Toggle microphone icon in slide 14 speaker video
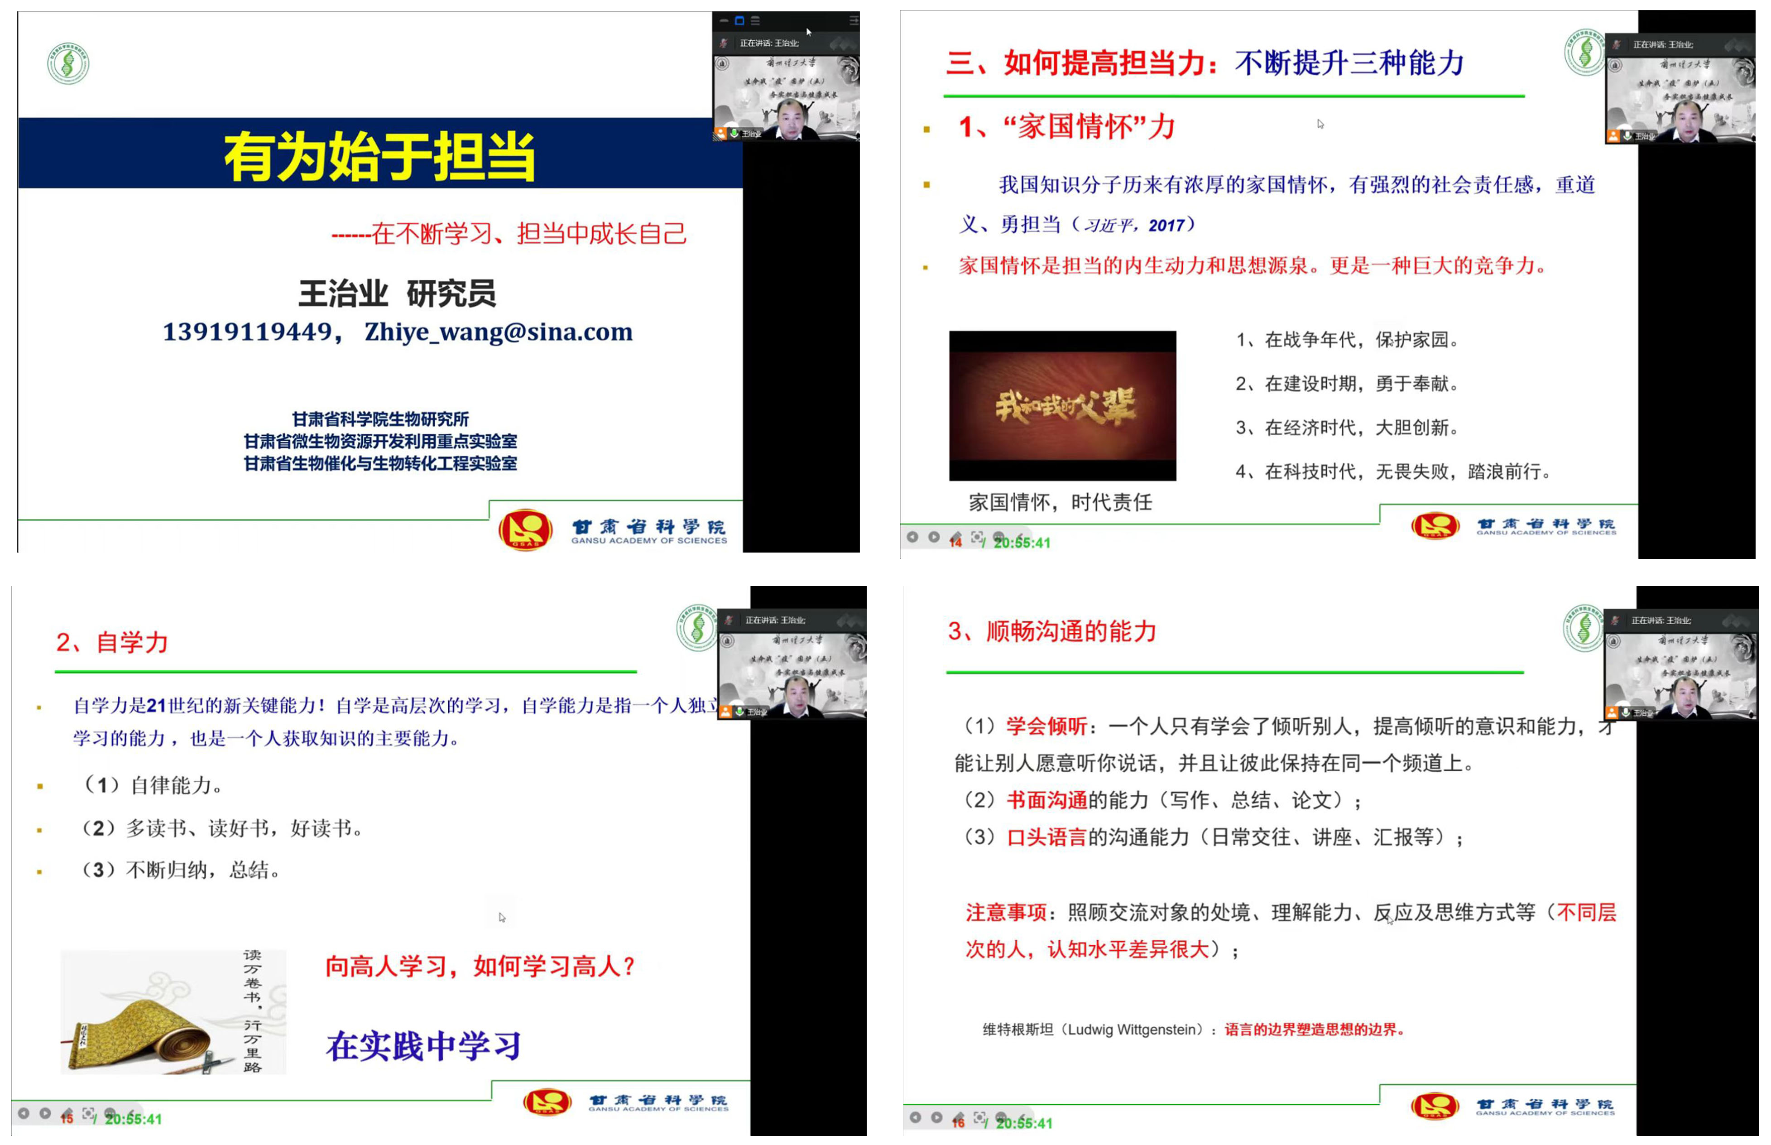1771x1145 pixels. [x=1627, y=136]
